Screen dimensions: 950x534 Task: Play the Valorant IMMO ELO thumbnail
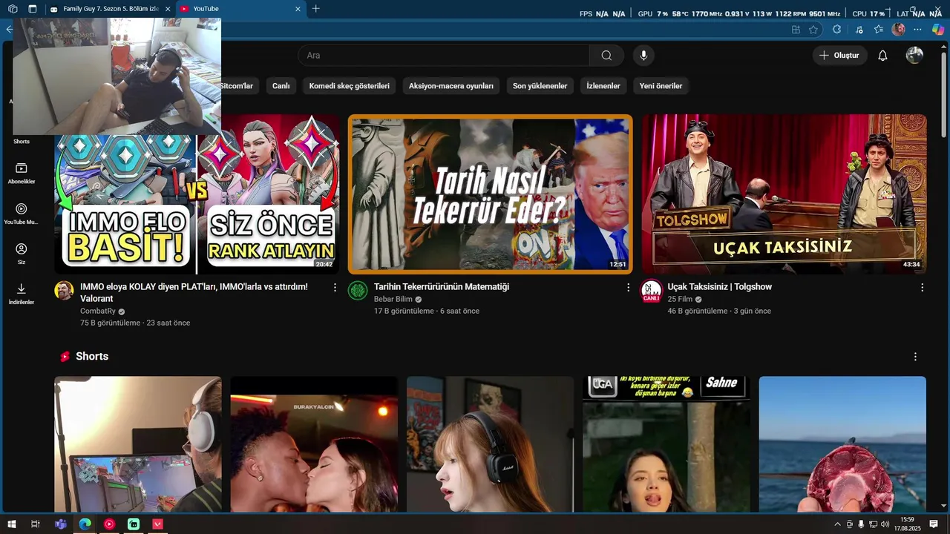197,194
